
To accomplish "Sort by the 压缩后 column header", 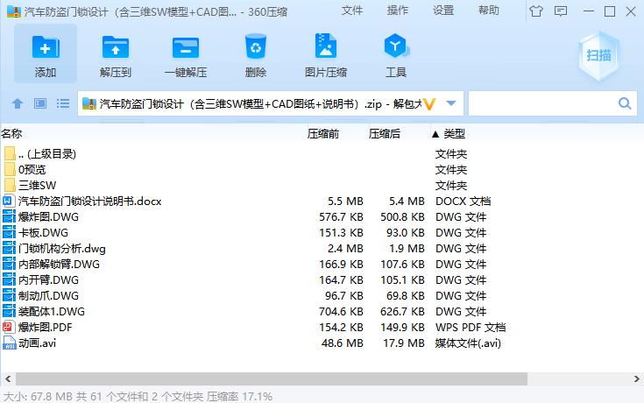I will (385, 133).
